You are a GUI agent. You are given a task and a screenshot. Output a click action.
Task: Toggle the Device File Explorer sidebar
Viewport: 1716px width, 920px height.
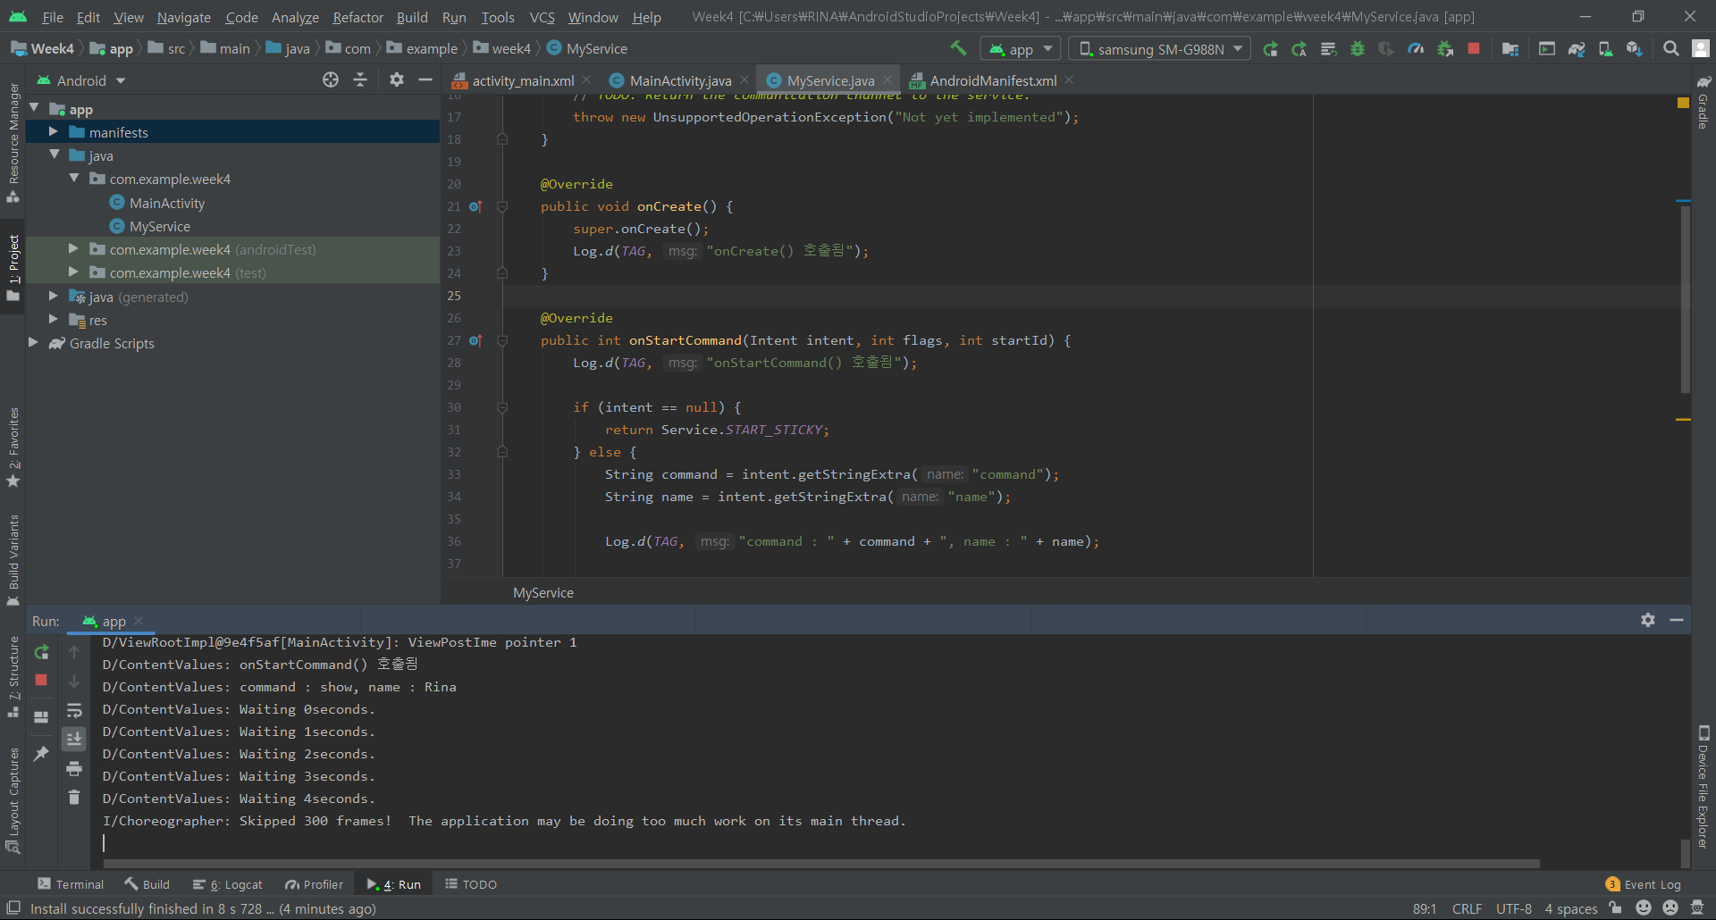pos(1703,786)
